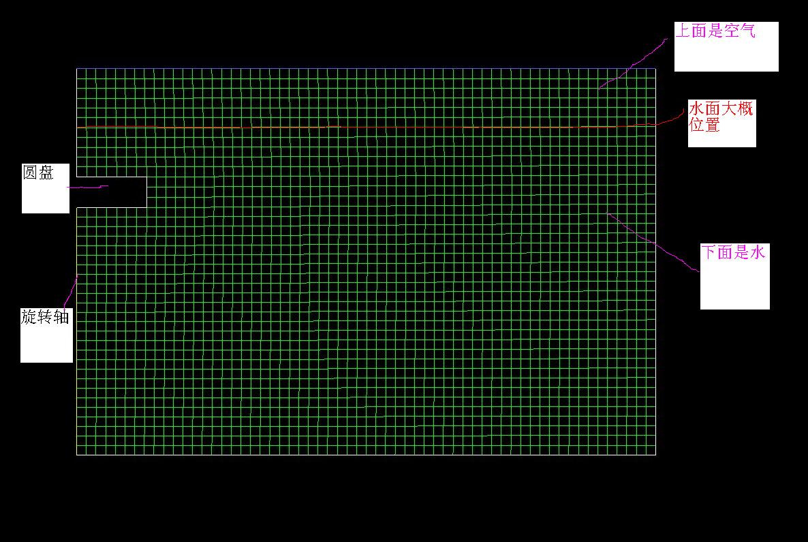Viewport: 808px width, 542px height.
Task: Click blank white area under "下面是水" text
Action: (734, 286)
